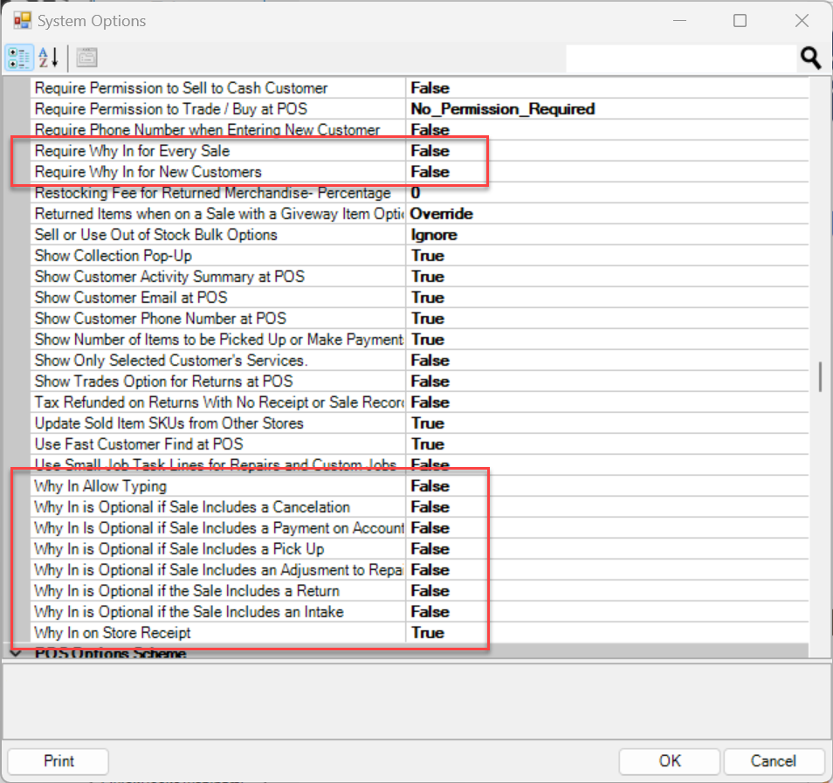Select the Use Fast Customer Find at POS row
The height and width of the screenshot is (783, 833).
[218, 444]
